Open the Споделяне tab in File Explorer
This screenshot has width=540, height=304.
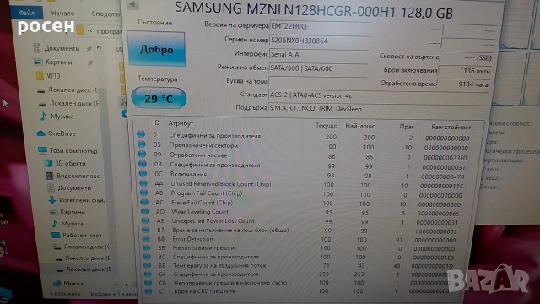tap(105, 14)
